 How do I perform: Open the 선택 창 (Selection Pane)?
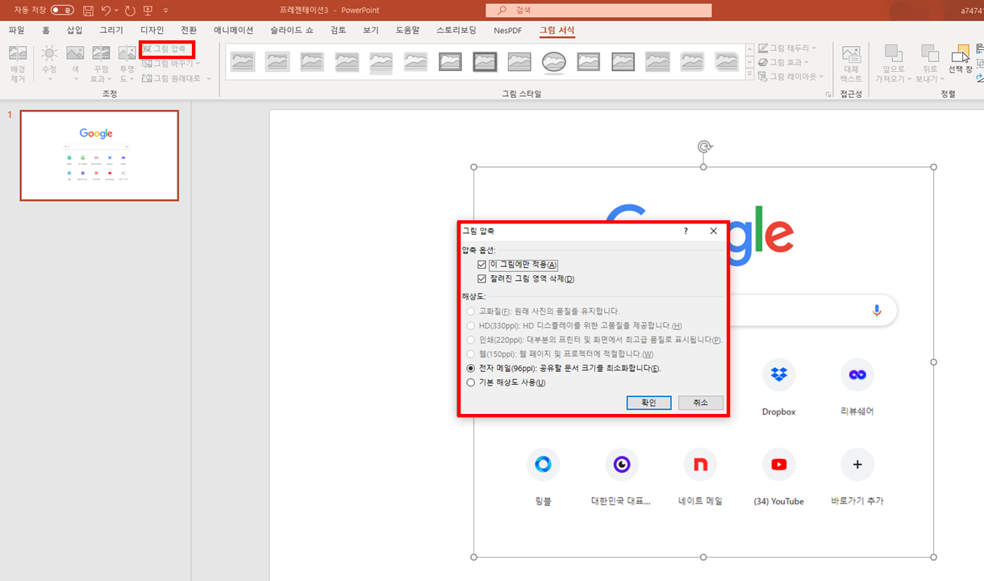tap(960, 60)
